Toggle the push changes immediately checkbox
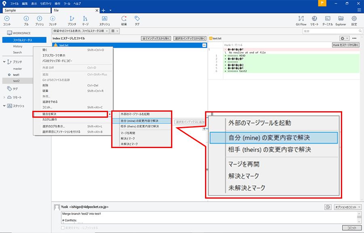 tap(63, 228)
